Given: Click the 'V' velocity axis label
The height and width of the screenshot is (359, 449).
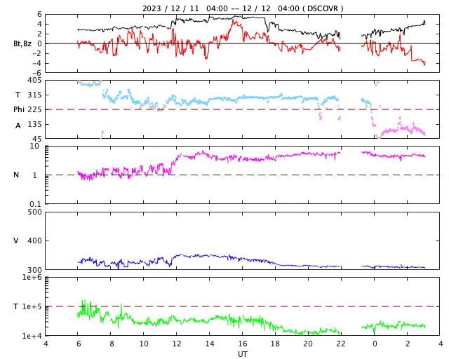Looking at the screenshot, I should [16, 241].
